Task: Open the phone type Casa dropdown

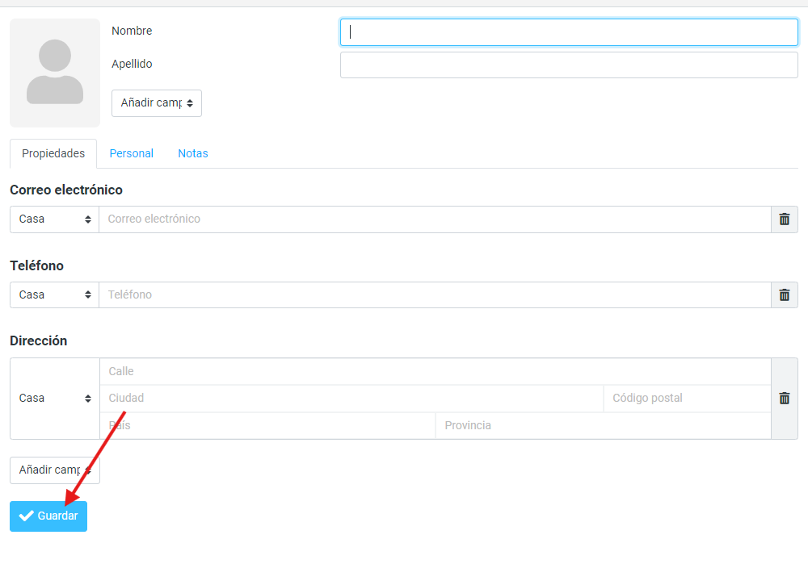Action: tap(55, 295)
